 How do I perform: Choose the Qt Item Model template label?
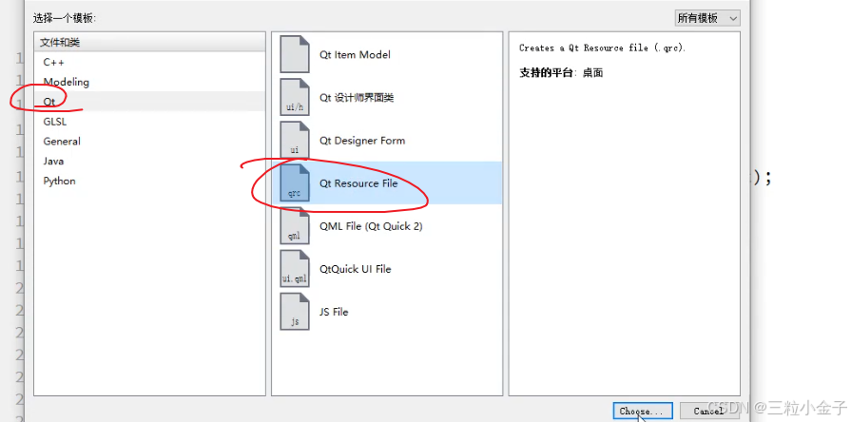point(355,54)
